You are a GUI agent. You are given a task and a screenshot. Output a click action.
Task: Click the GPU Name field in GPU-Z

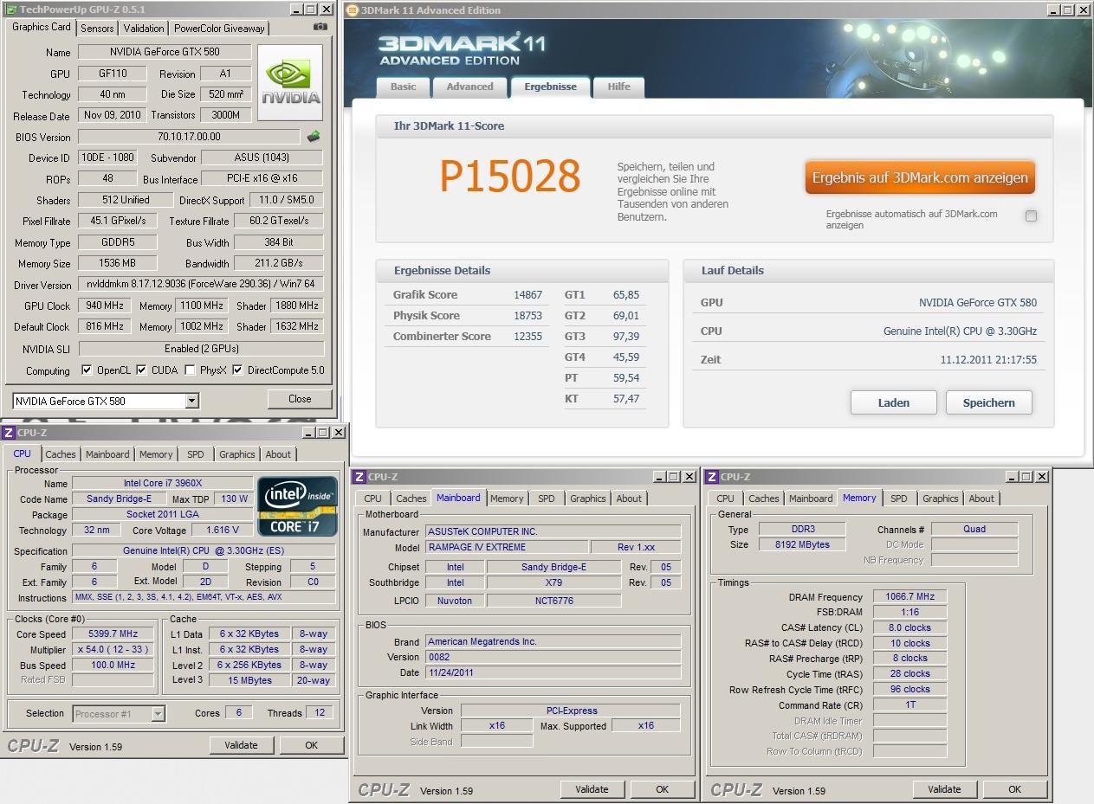[165, 52]
